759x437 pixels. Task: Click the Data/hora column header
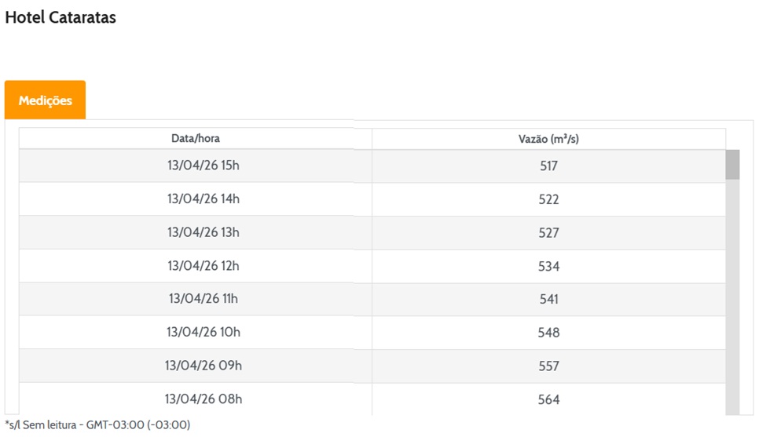(196, 139)
